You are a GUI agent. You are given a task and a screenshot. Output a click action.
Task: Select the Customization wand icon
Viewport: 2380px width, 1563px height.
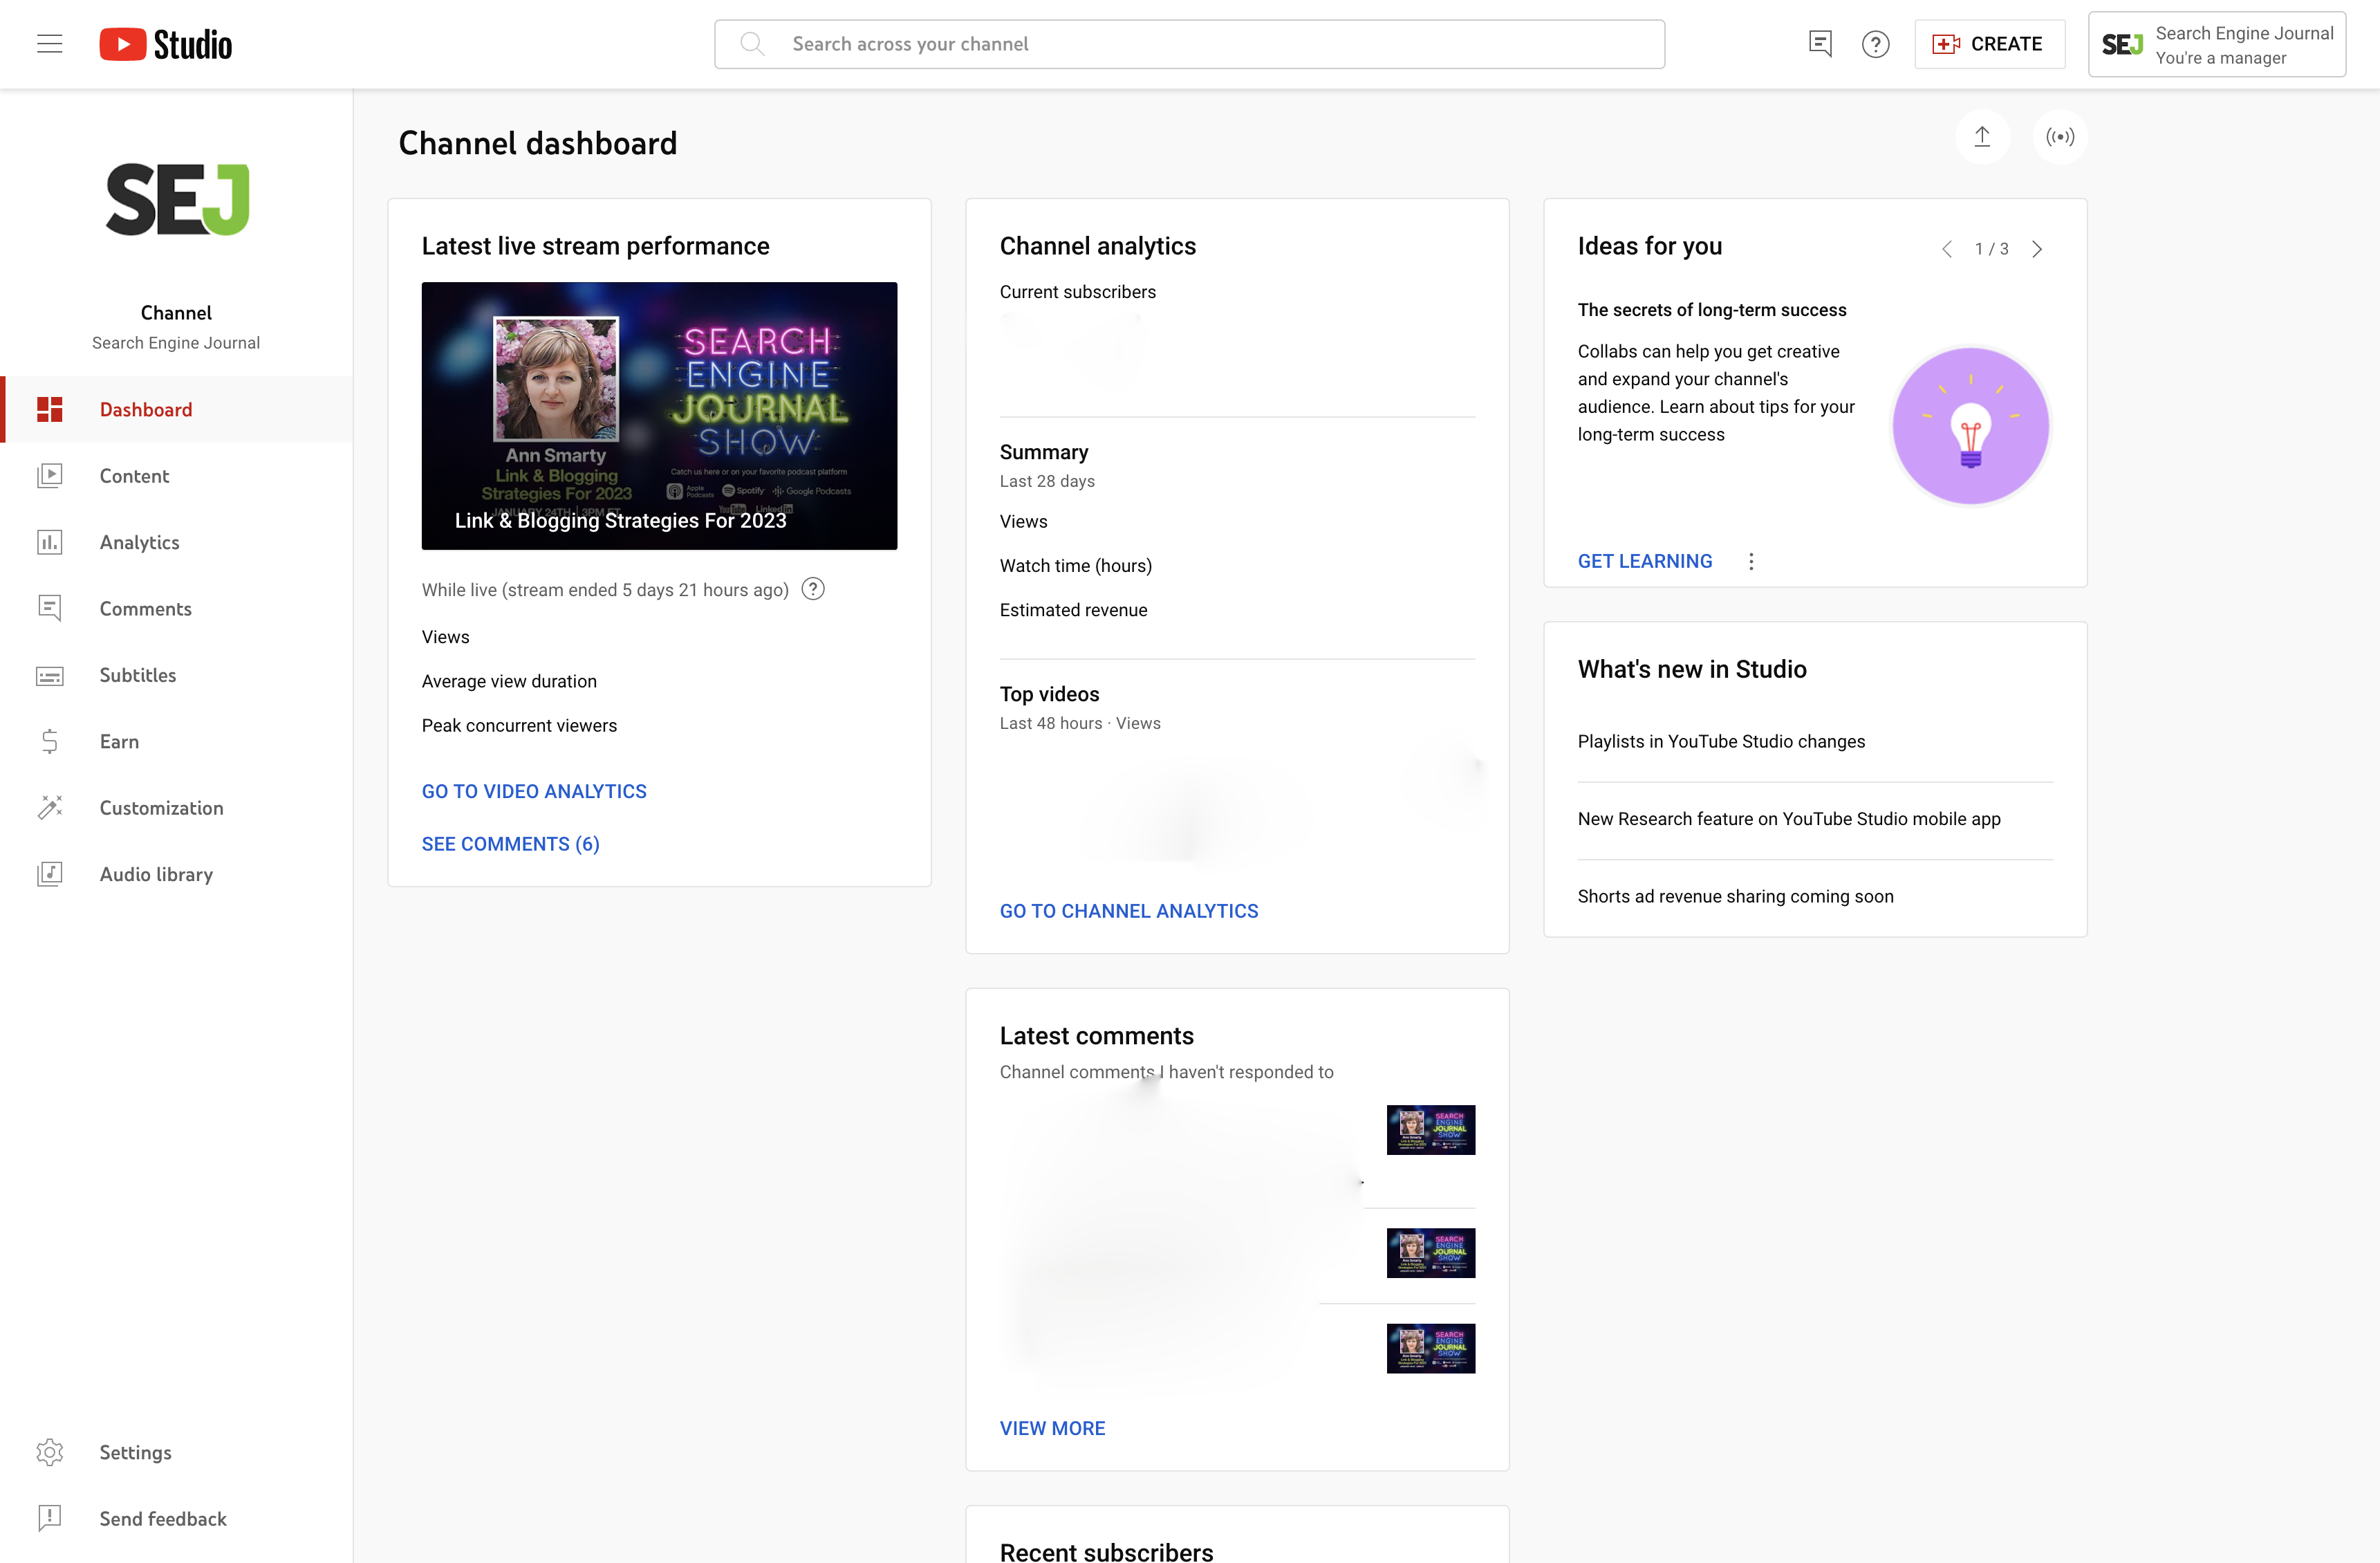(50, 808)
